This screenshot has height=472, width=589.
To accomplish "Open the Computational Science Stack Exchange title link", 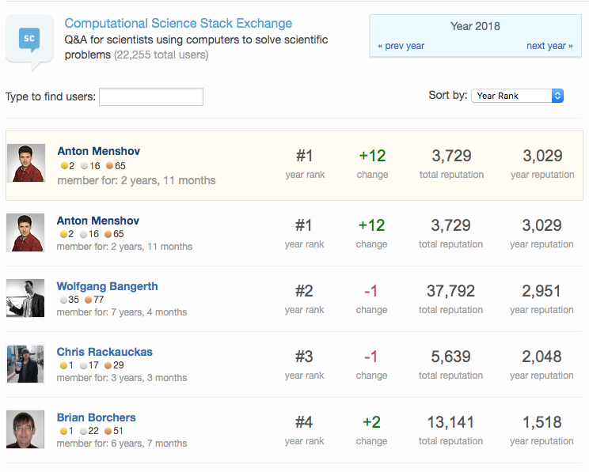I will click(178, 24).
